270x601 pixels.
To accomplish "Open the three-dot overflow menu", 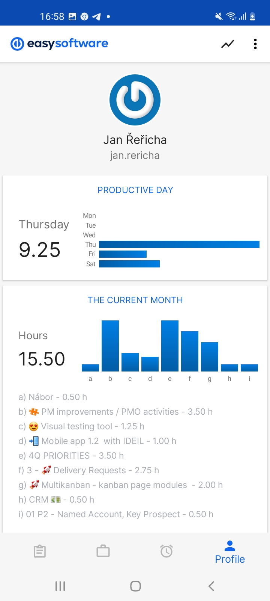I will click(x=255, y=44).
